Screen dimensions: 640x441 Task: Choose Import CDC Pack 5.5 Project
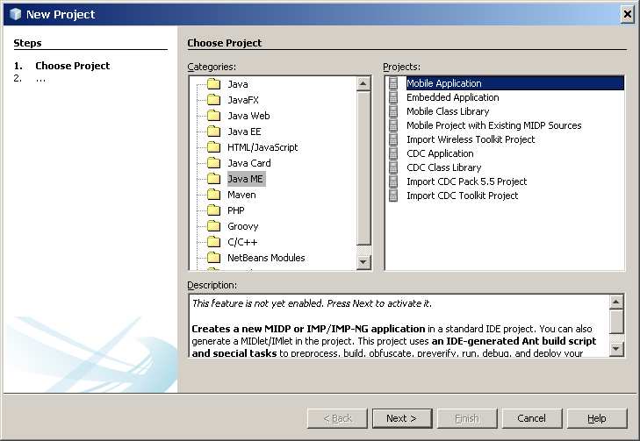tap(466, 181)
